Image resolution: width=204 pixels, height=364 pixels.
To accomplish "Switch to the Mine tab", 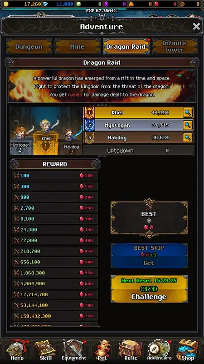I will point(78,47).
